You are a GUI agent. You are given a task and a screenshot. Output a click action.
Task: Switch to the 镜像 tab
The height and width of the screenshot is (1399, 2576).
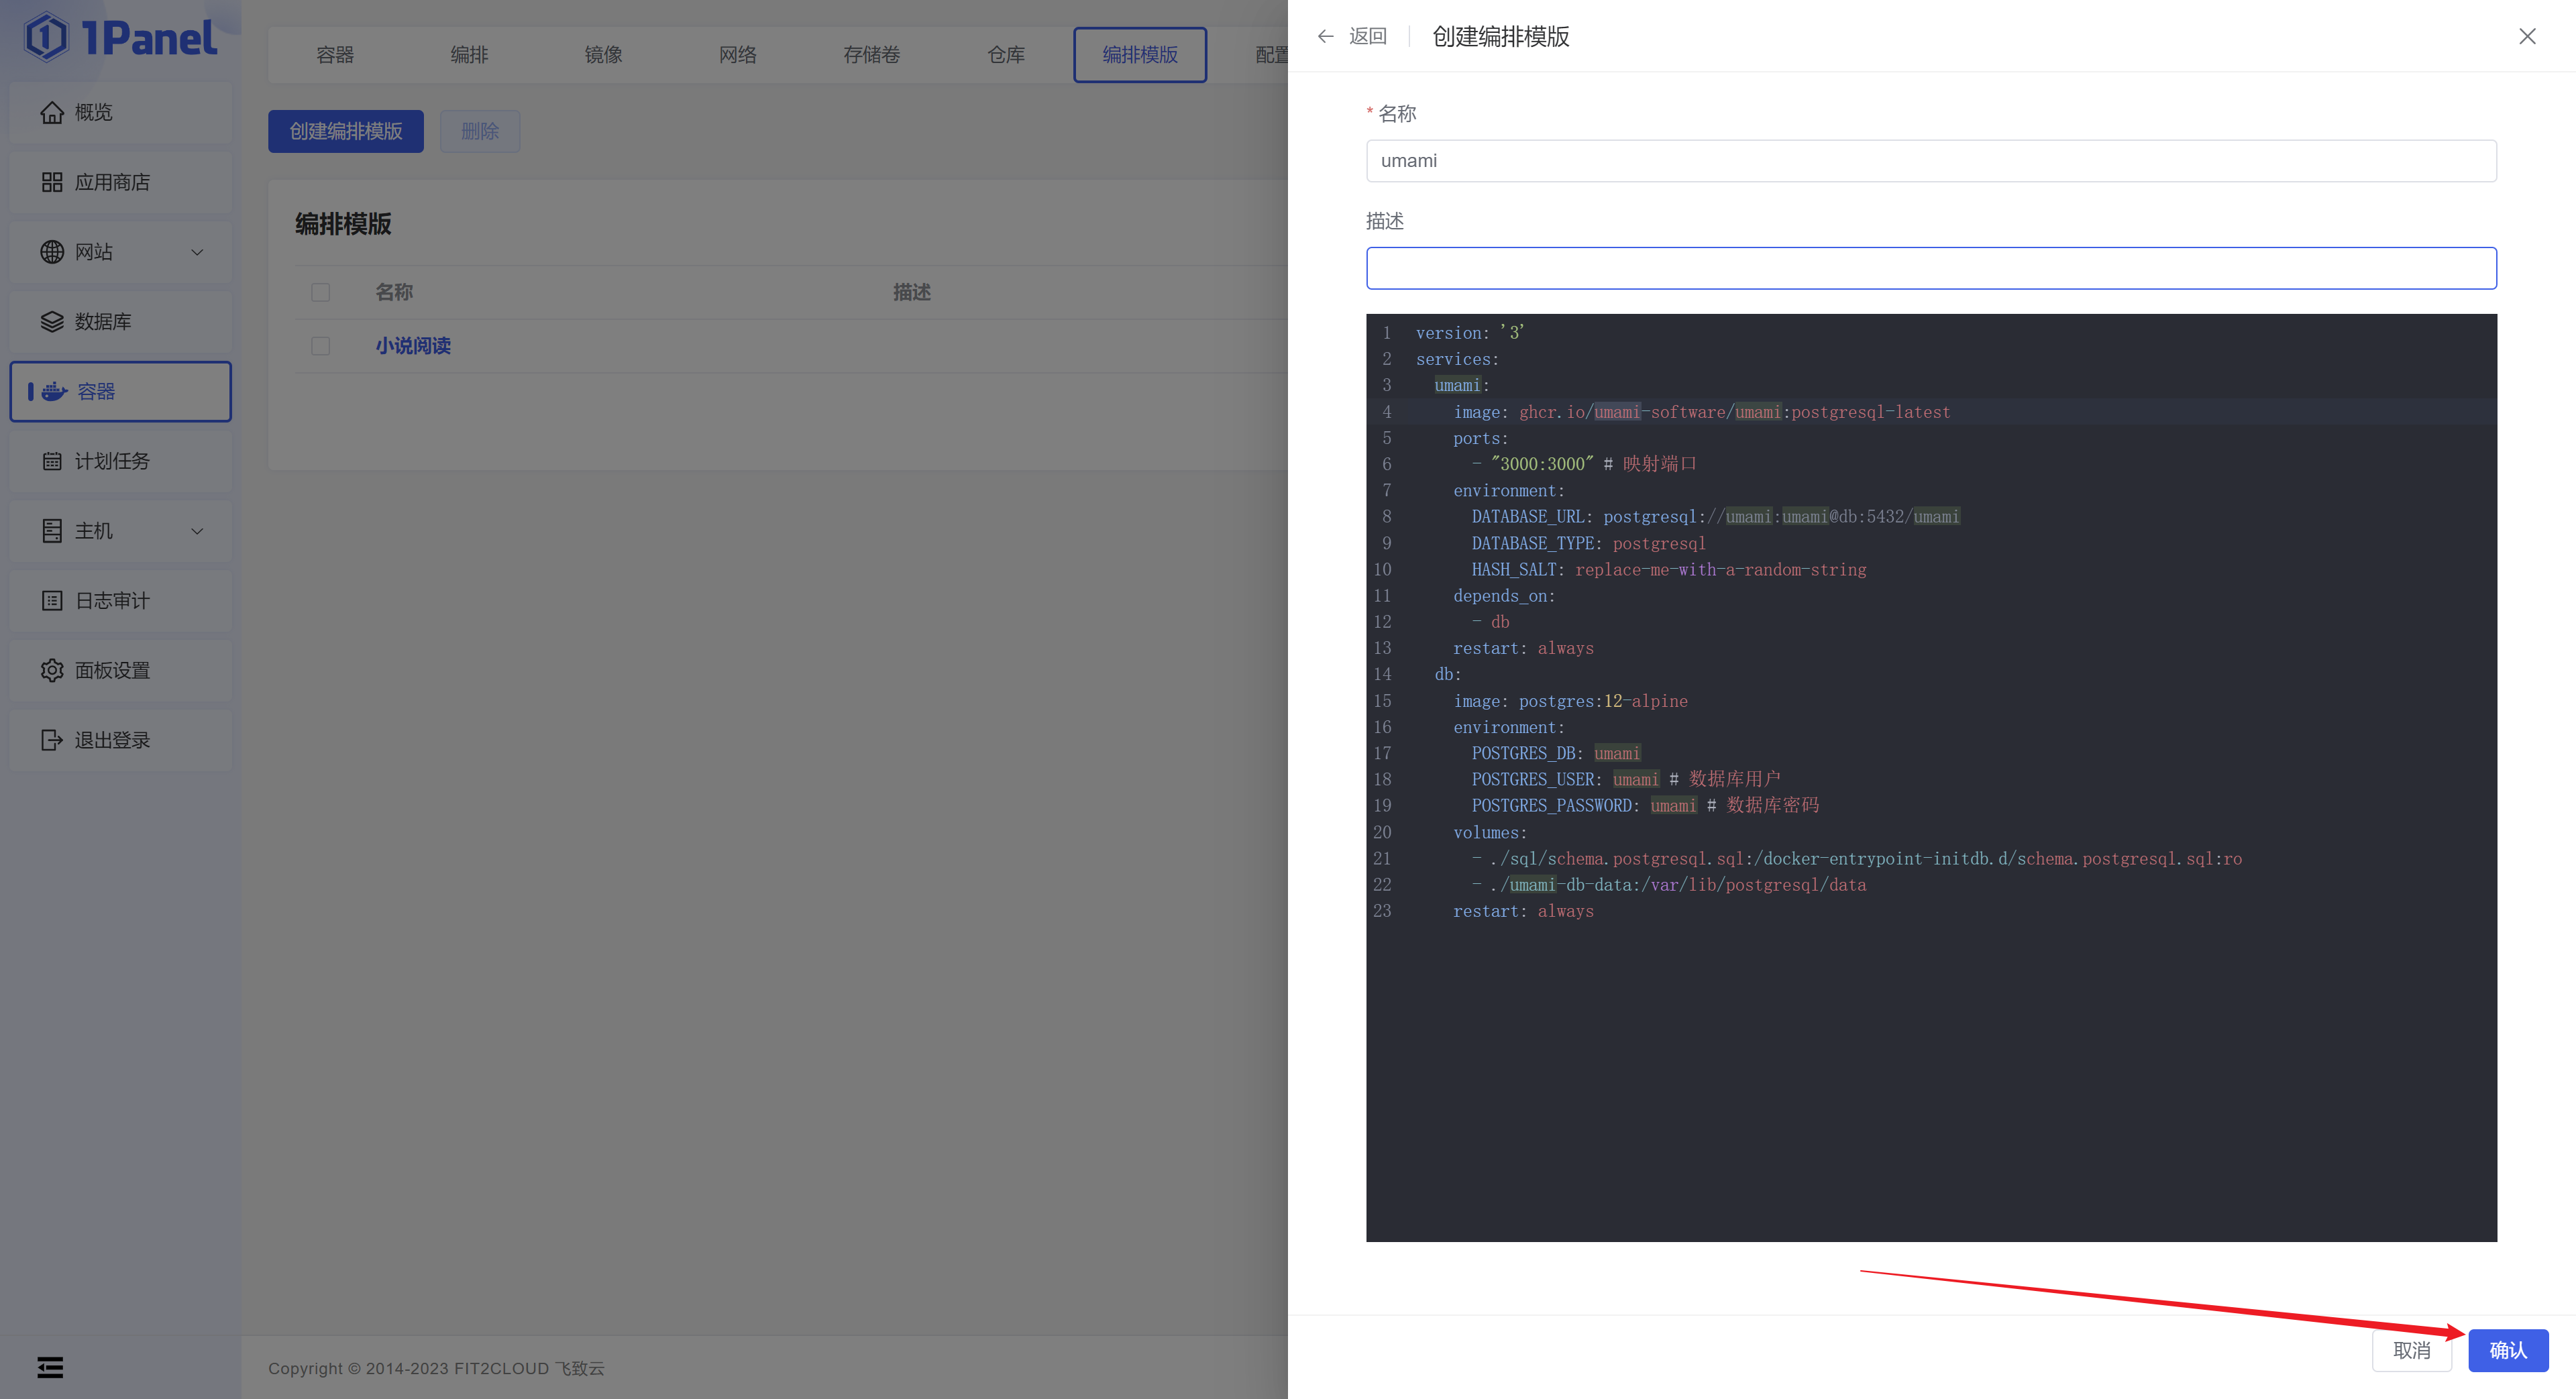click(x=603, y=55)
